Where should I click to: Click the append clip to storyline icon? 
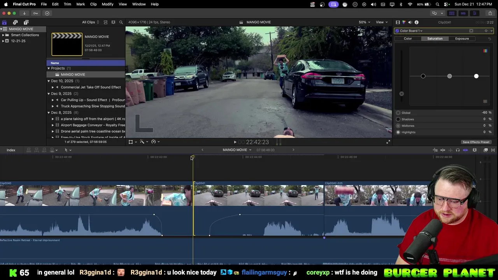(45, 150)
